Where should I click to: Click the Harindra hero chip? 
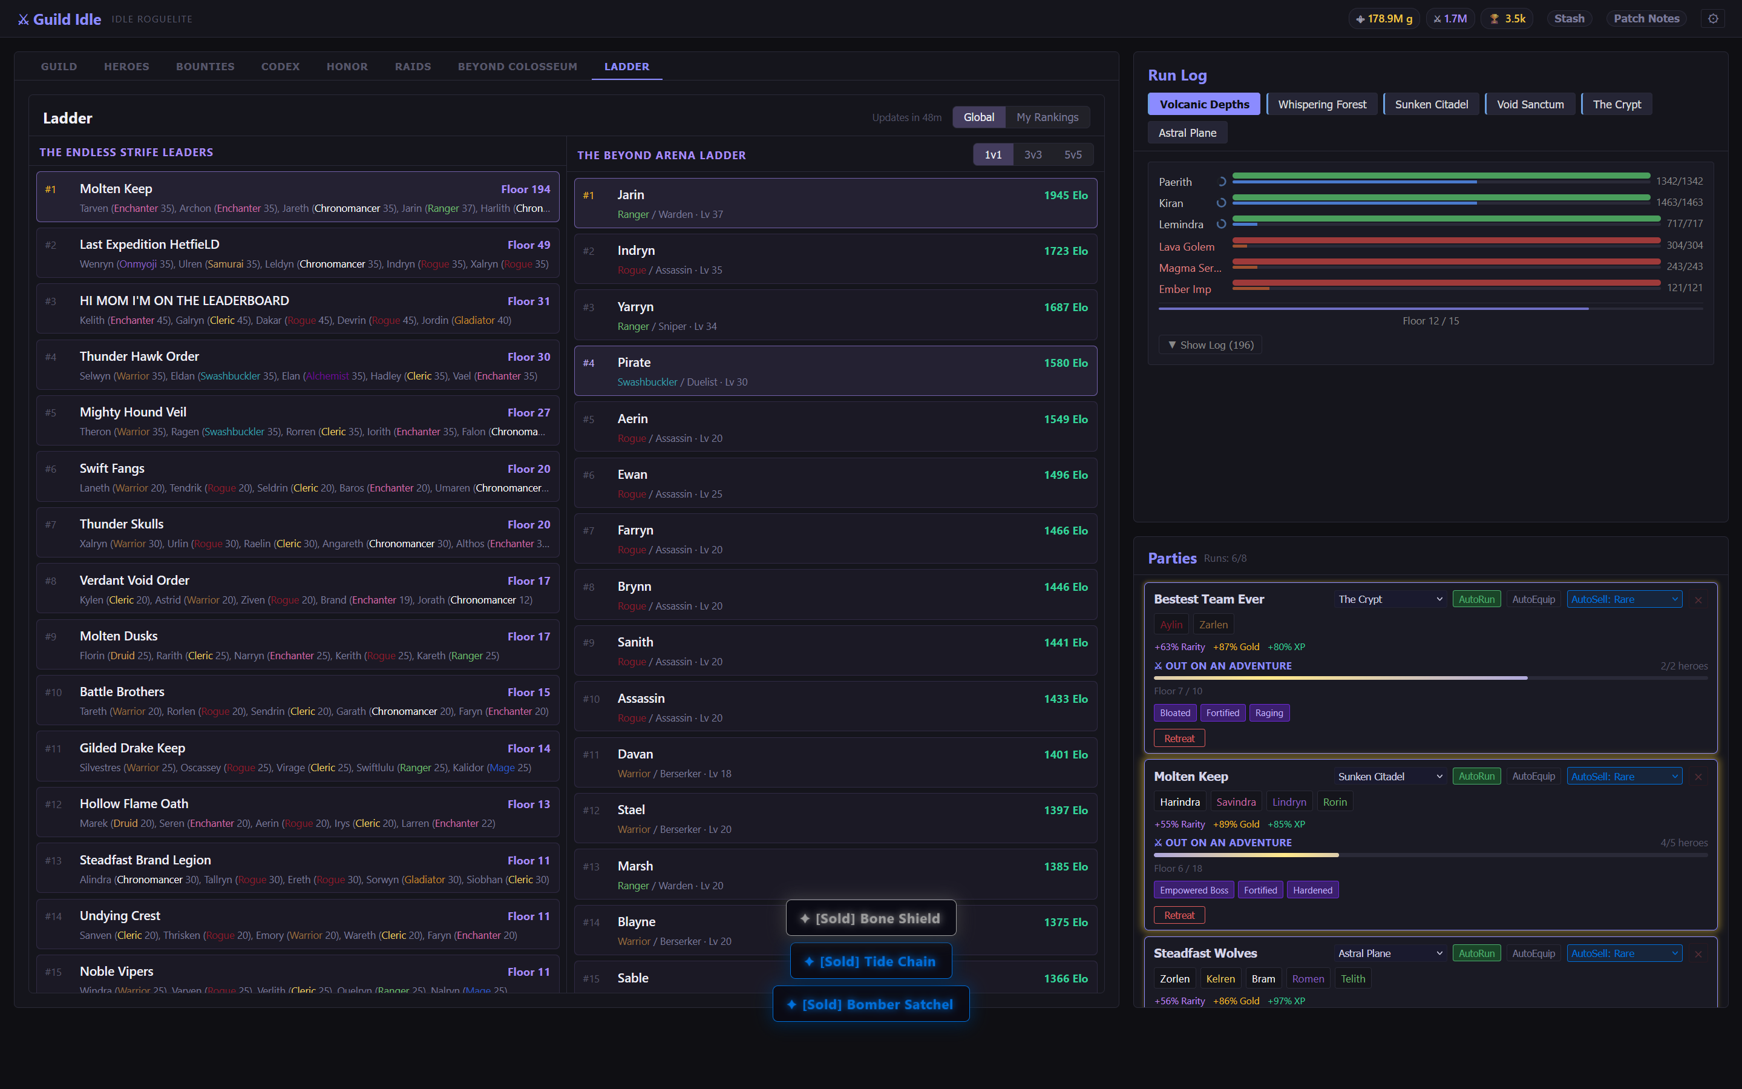[x=1180, y=801]
